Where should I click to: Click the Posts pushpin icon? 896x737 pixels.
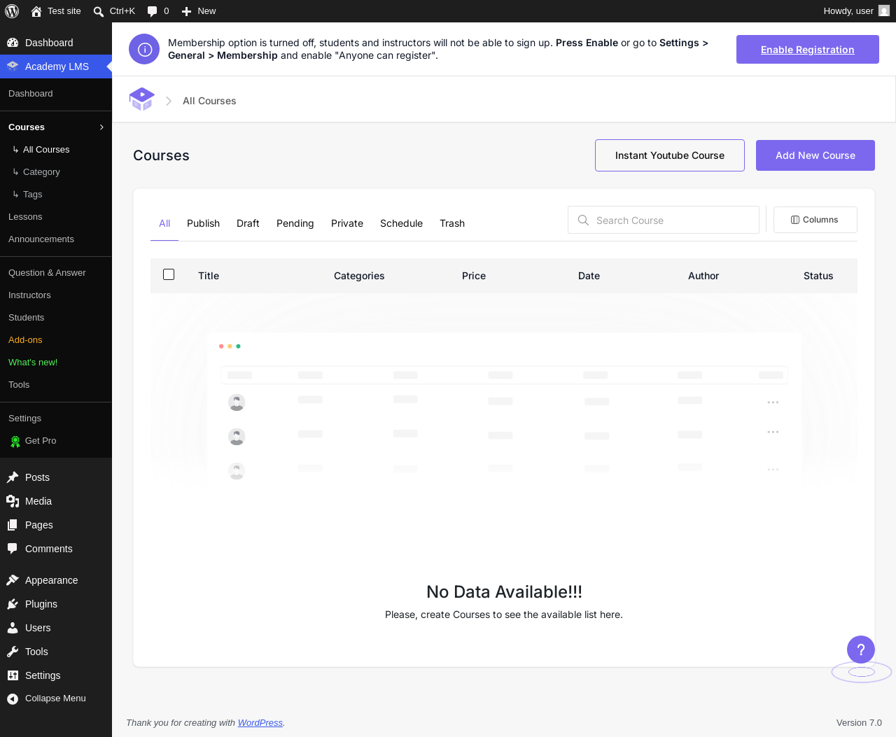13,477
